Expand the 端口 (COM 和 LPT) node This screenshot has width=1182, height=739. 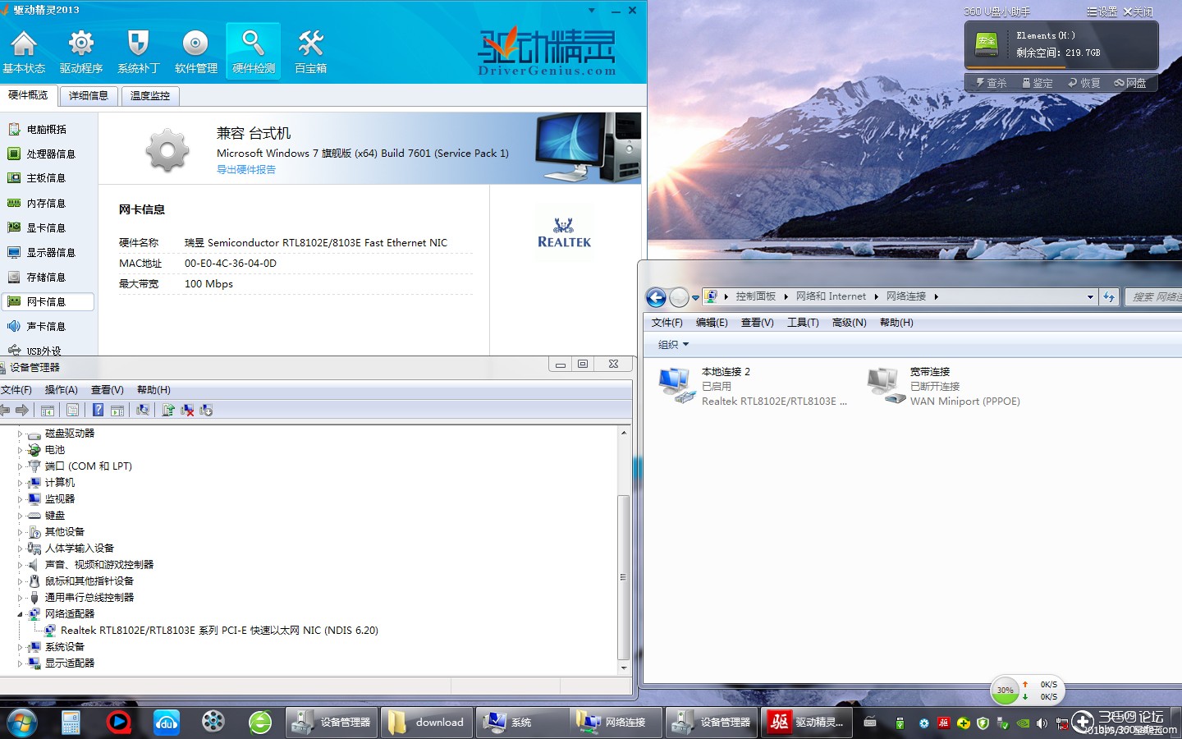[x=21, y=466]
